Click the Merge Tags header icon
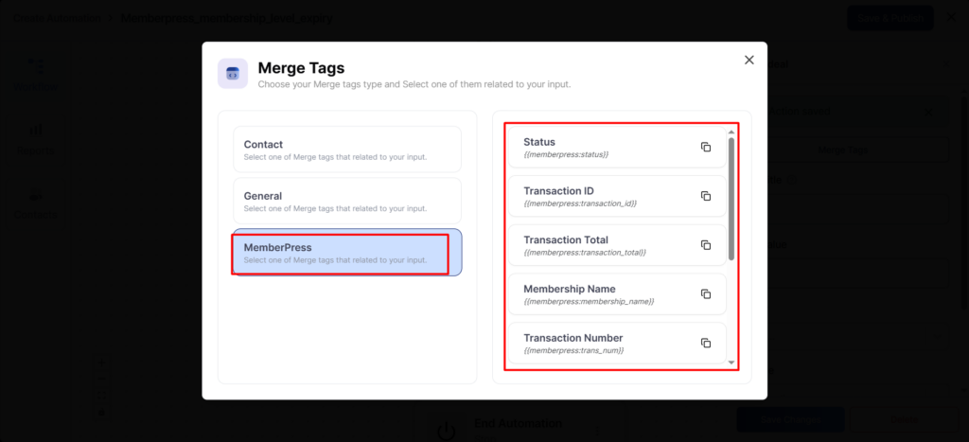The width and height of the screenshot is (969, 442). [x=233, y=74]
